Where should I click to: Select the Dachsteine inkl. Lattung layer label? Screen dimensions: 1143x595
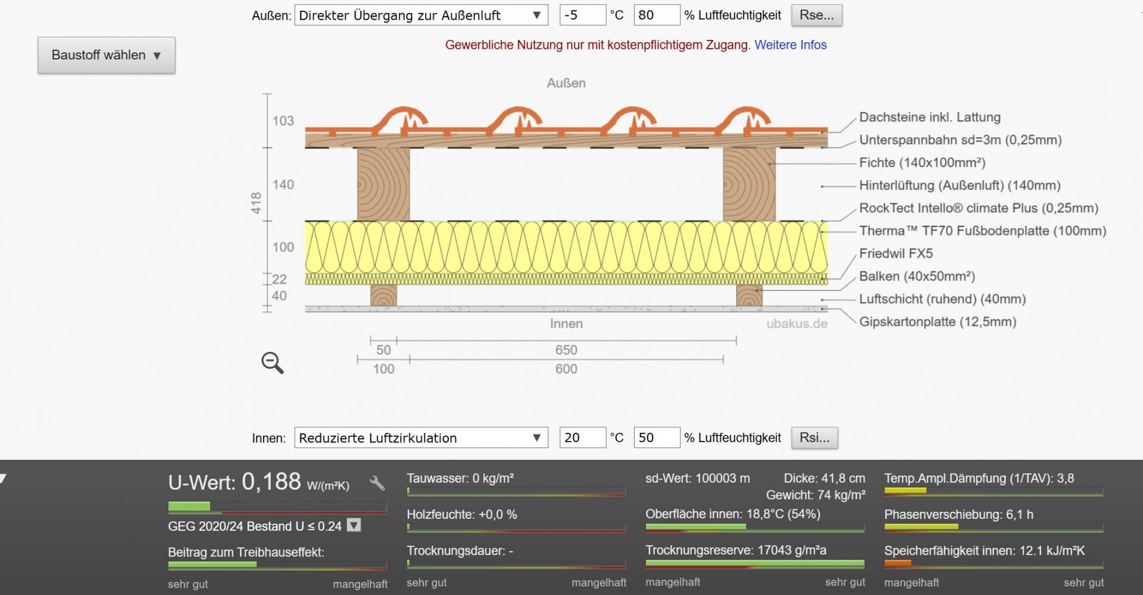(929, 117)
